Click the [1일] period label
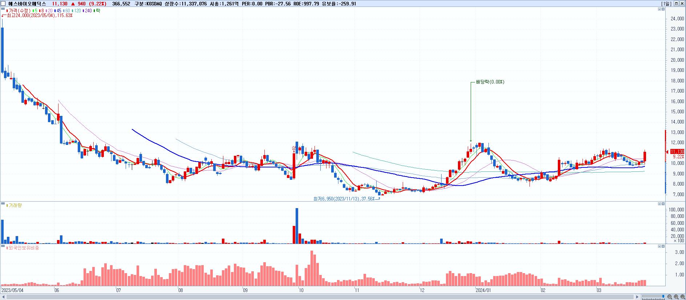The image size is (686, 300). click(x=666, y=4)
